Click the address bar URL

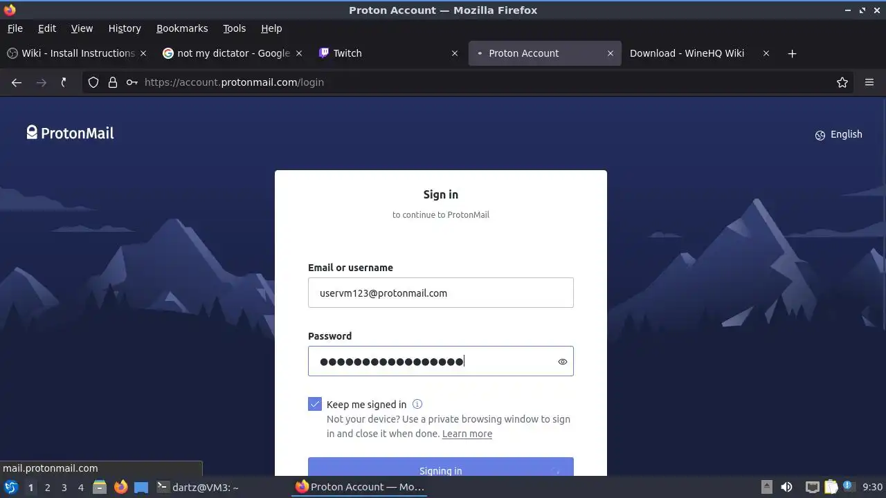coord(234,82)
